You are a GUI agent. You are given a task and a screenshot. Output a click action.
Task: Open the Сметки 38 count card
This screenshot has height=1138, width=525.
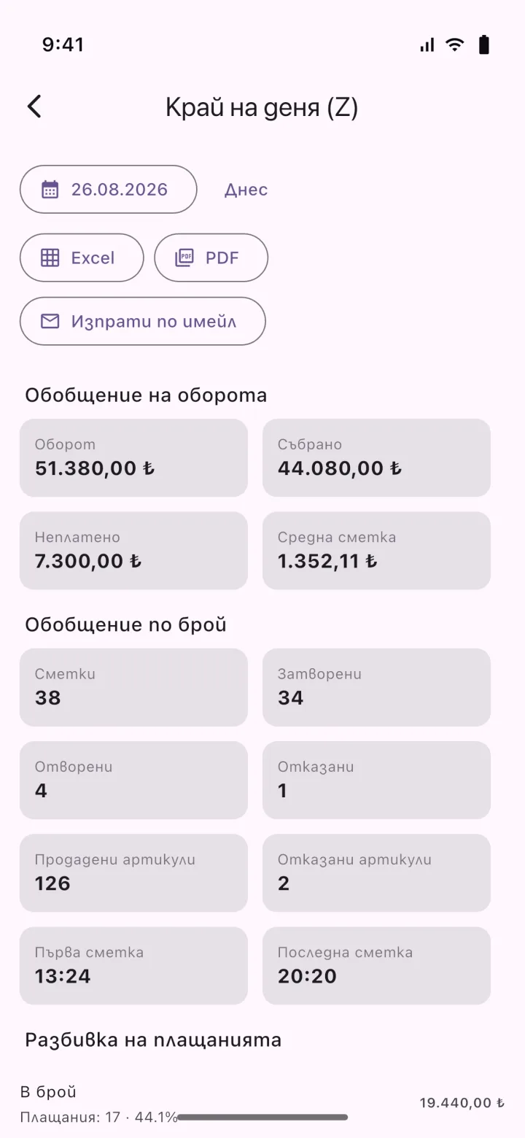133,687
